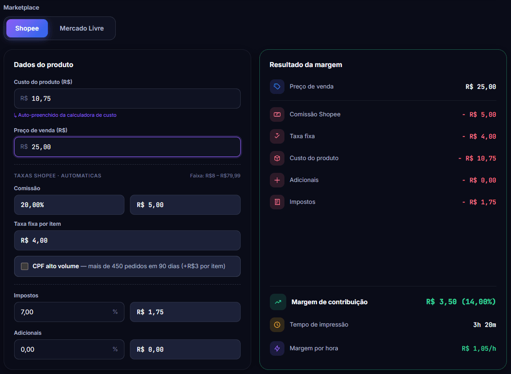The width and height of the screenshot is (511, 374).
Task: Click the Taxa fixa por item R$ 4,00 field
Action: (127, 240)
